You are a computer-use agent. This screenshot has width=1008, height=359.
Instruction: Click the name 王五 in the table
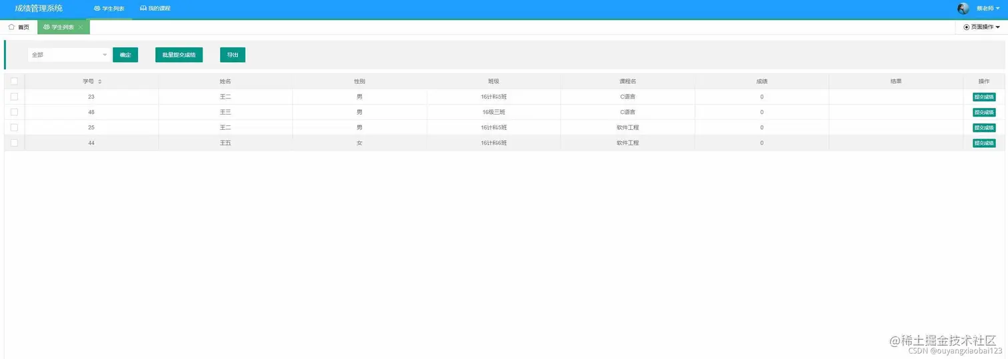tap(225, 143)
